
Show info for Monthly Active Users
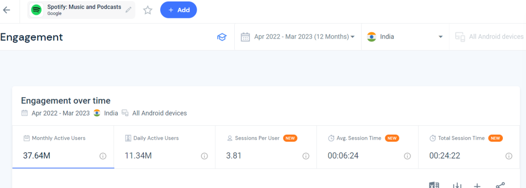coord(103,156)
